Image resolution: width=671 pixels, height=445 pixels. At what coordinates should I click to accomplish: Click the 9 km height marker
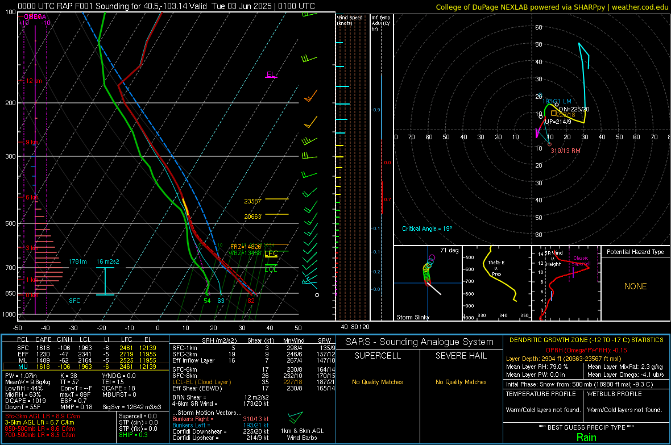tap(32, 142)
